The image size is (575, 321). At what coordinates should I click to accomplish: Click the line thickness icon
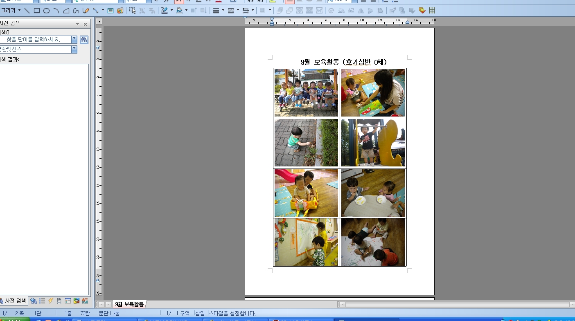[x=216, y=11]
